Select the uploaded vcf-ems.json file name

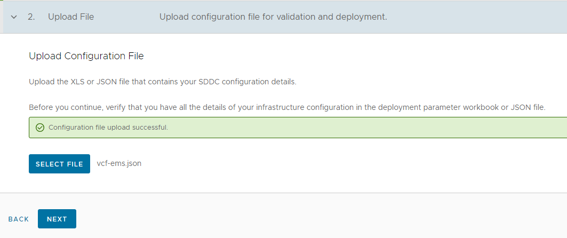point(119,164)
